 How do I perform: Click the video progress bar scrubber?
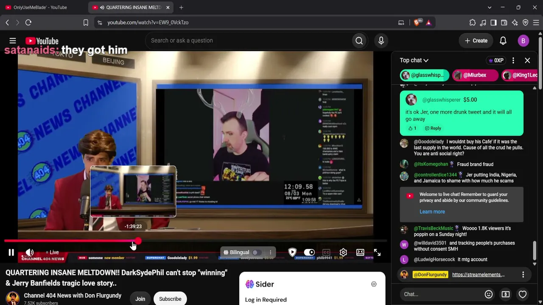tap(139, 241)
